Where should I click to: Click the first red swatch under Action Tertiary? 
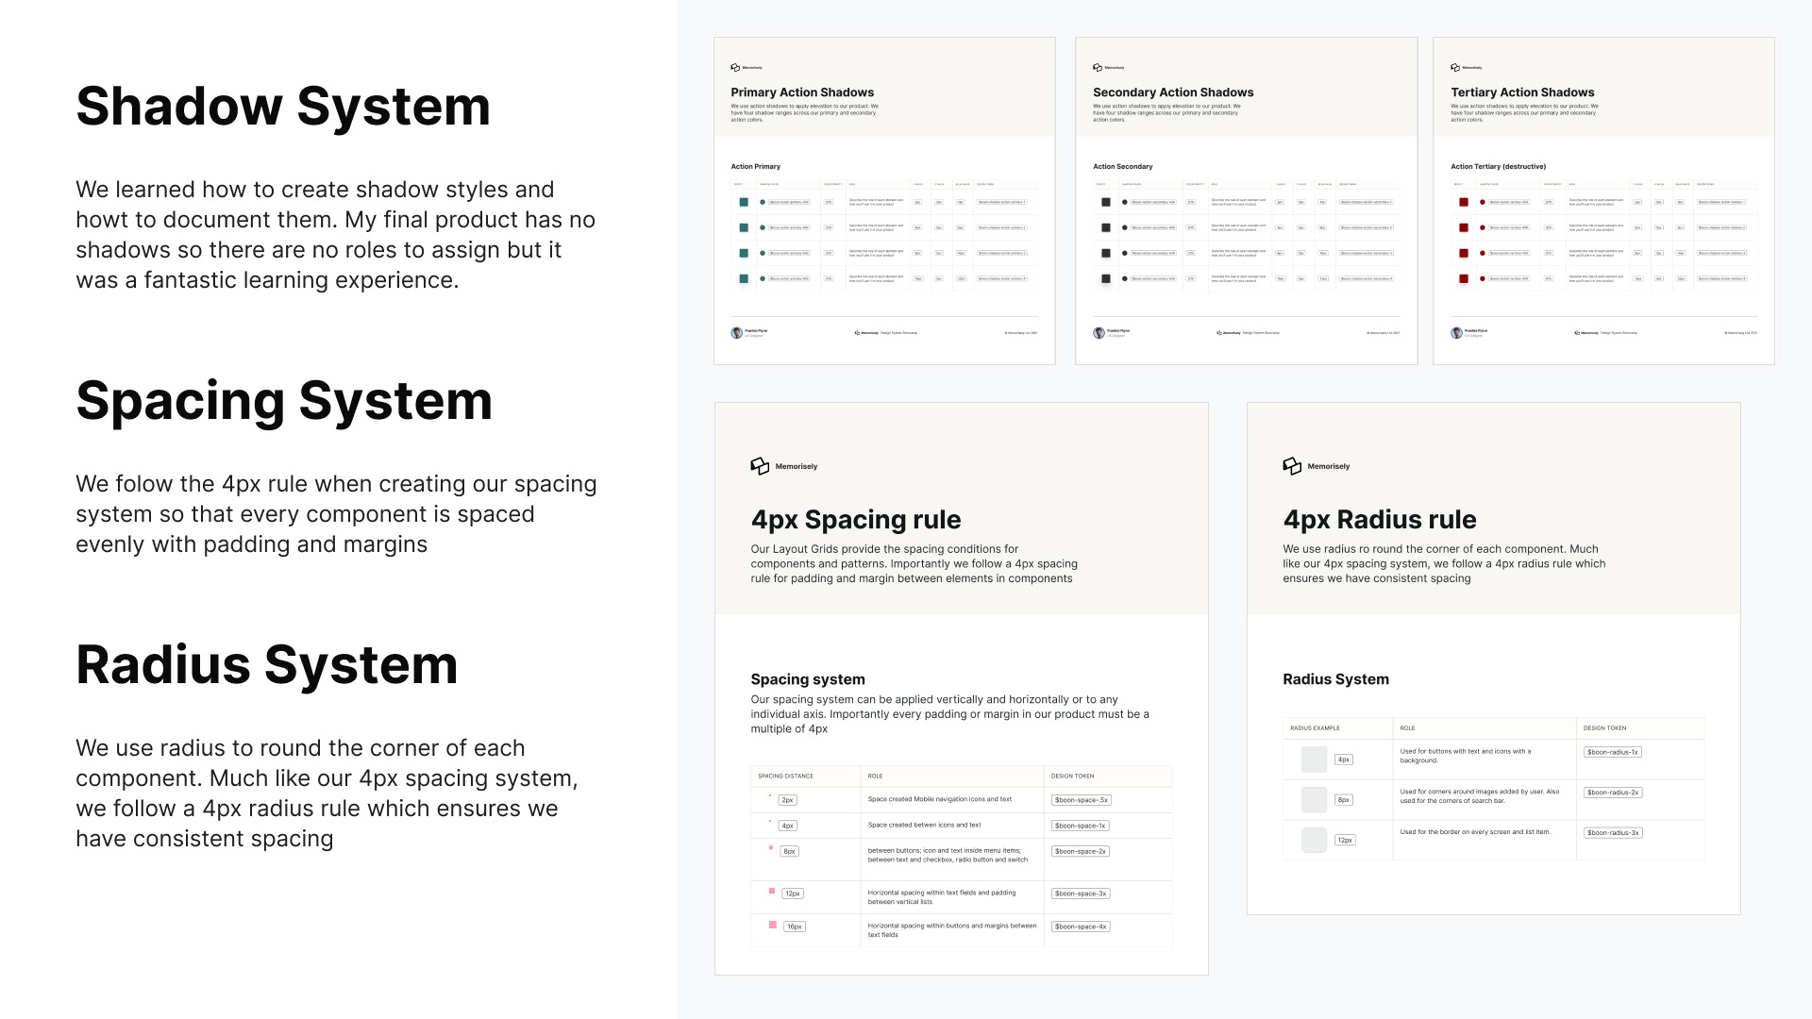[x=1464, y=202]
